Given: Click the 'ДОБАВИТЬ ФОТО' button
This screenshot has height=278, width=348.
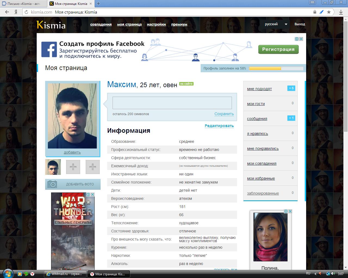Looking at the screenshot, I should click(x=73, y=184).
